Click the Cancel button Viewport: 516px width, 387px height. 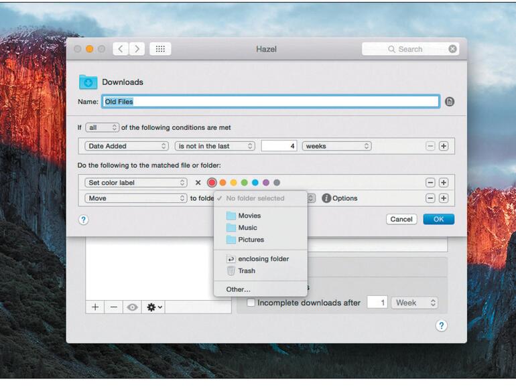coord(401,220)
